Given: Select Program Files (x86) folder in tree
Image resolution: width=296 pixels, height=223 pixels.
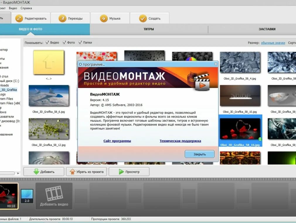Looking at the screenshot, I should [x=10, y=103].
